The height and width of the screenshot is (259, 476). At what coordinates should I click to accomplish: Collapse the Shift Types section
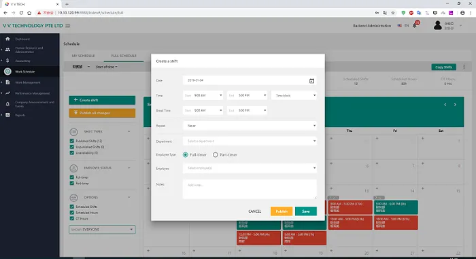[x=129, y=132]
